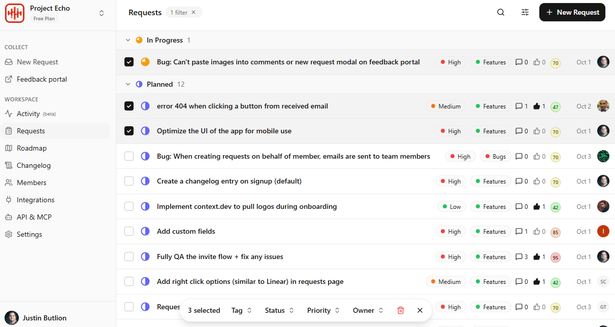Viewport: 615px width, 327px height.
Task: Click the Project Echo logo icon
Action: [15, 13]
